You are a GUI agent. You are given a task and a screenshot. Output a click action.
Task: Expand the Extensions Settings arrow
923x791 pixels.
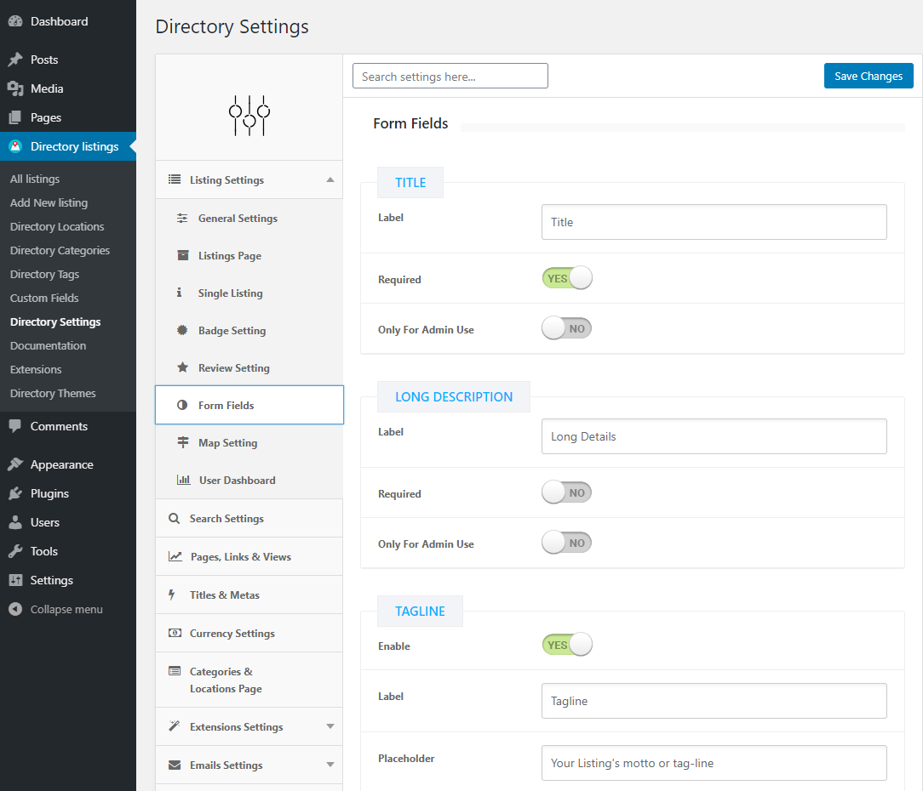coord(330,726)
